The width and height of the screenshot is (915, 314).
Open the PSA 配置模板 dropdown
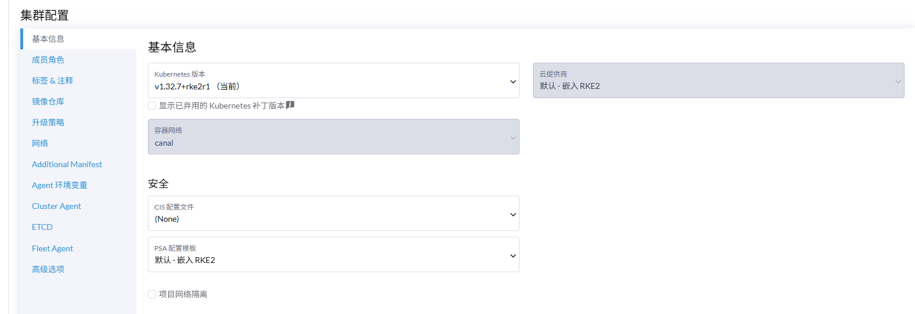tap(333, 254)
